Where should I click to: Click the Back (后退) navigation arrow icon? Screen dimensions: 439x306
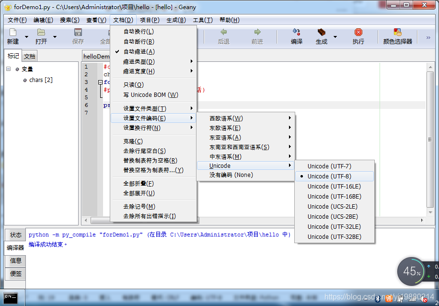click(223, 32)
